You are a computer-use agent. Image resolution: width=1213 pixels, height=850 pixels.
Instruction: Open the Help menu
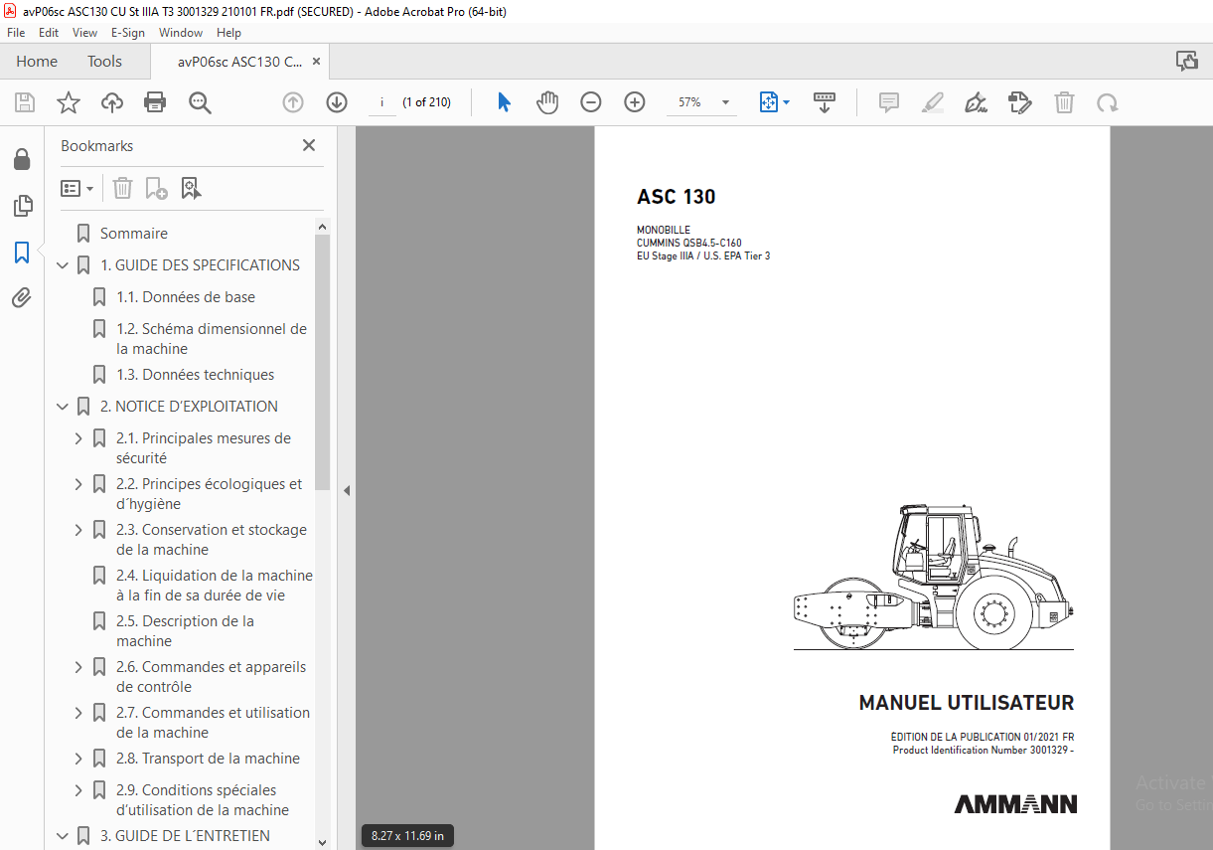[228, 33]
